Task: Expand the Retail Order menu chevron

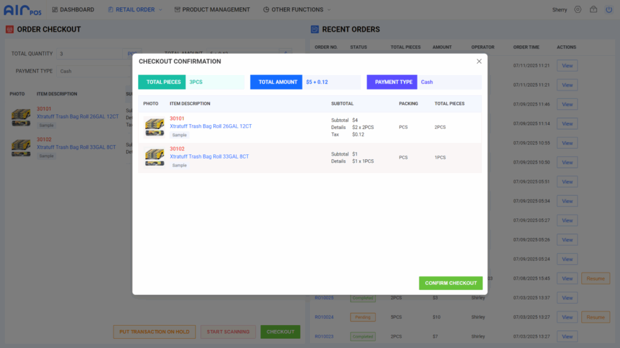Action: 160,10
